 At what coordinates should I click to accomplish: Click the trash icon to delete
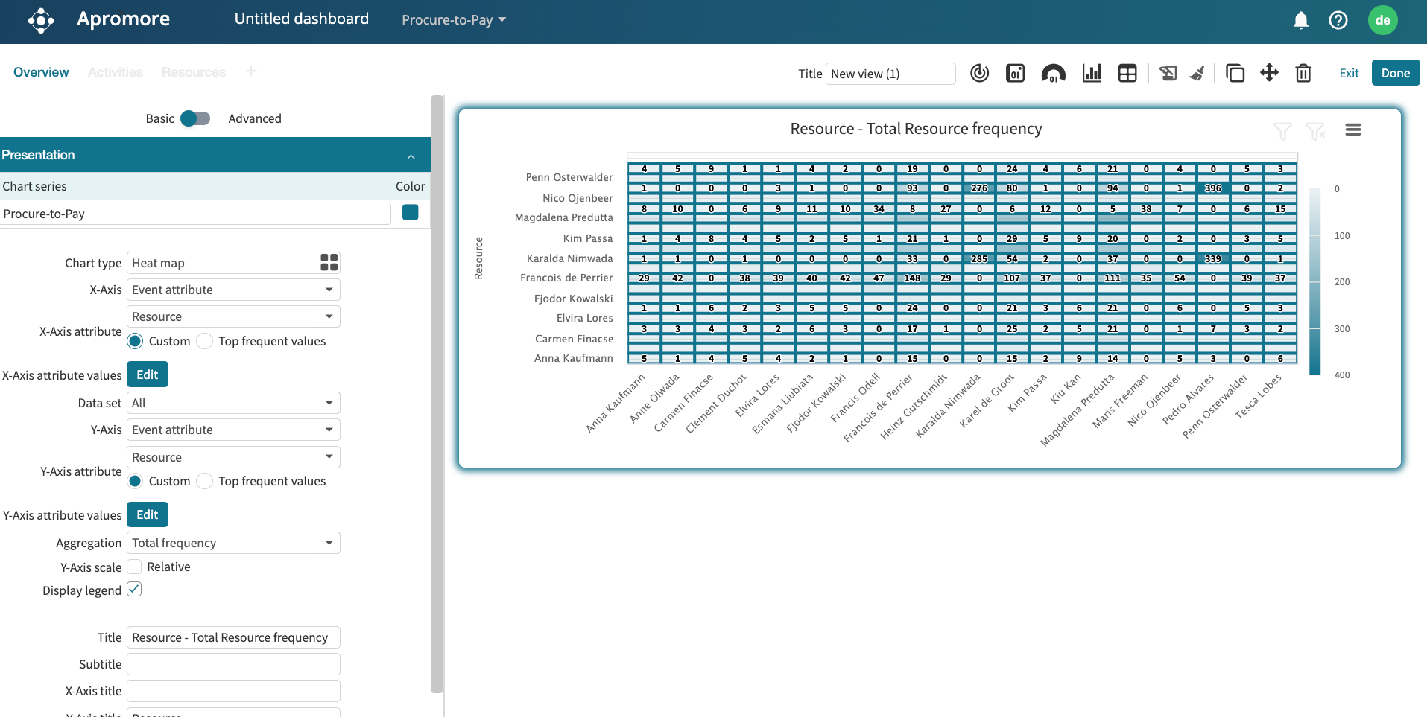[1303, 73]
